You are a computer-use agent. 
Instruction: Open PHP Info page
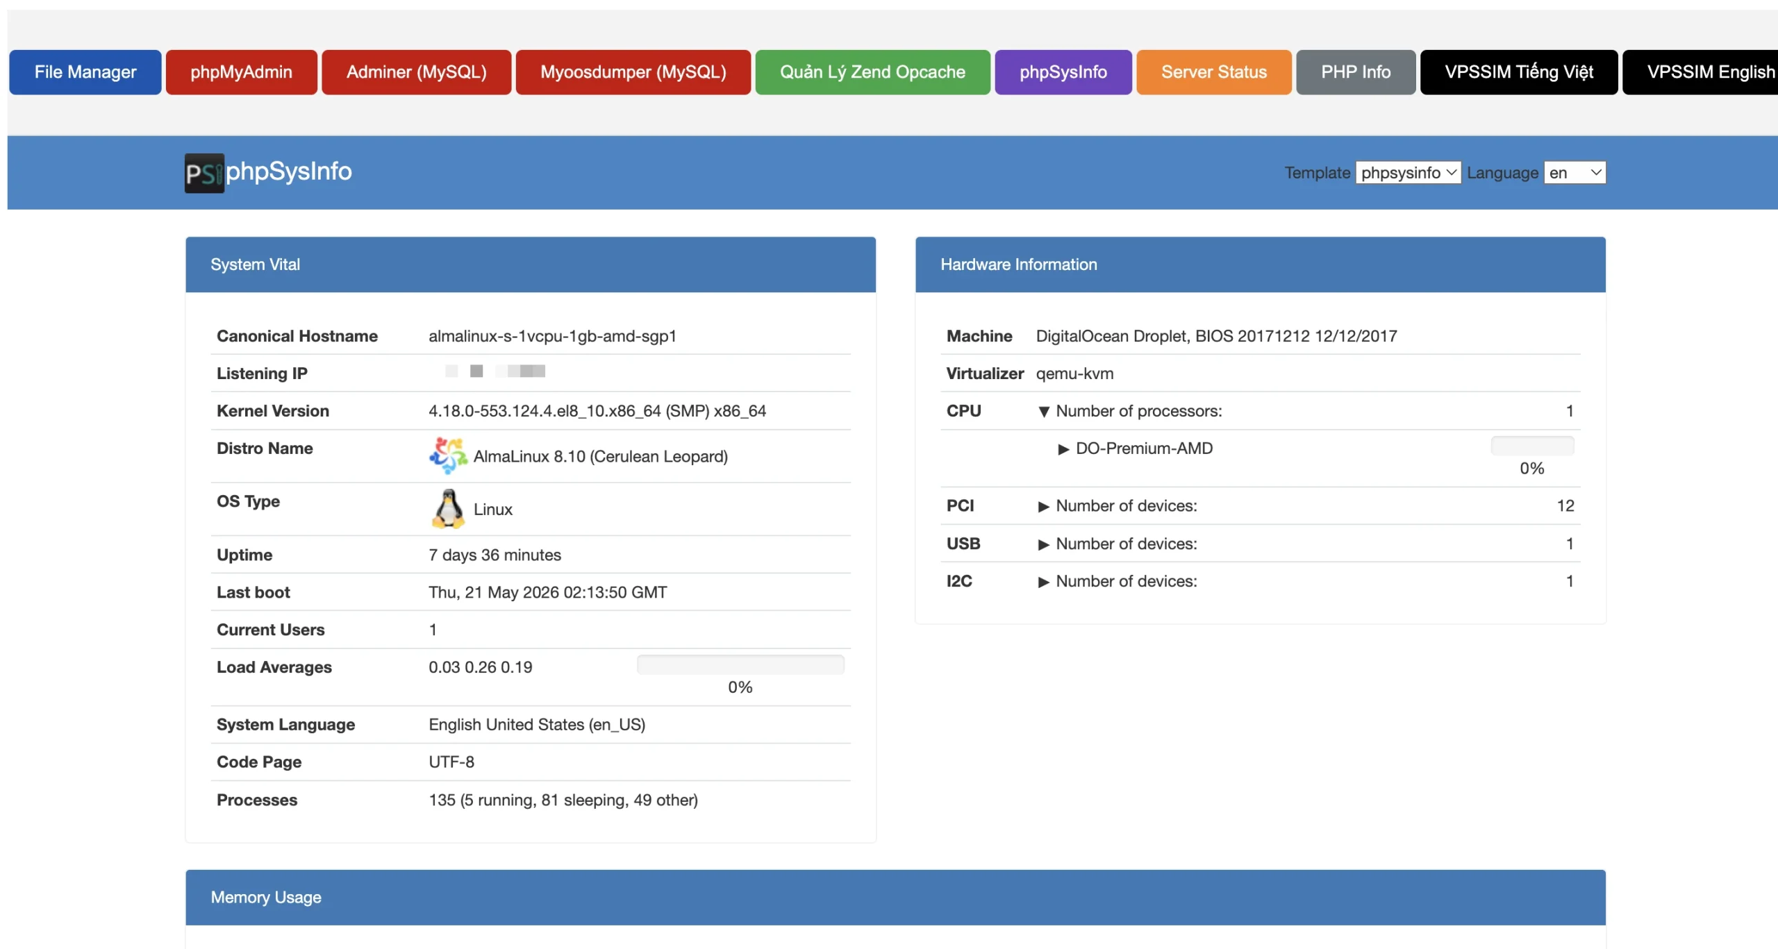click(x=1355, y=72)
